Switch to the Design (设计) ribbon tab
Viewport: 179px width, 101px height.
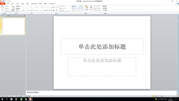coord(18,4)
